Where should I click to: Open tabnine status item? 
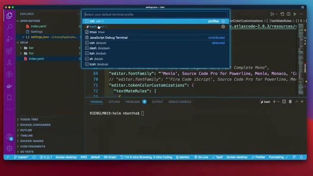click(x=182, y=157)
